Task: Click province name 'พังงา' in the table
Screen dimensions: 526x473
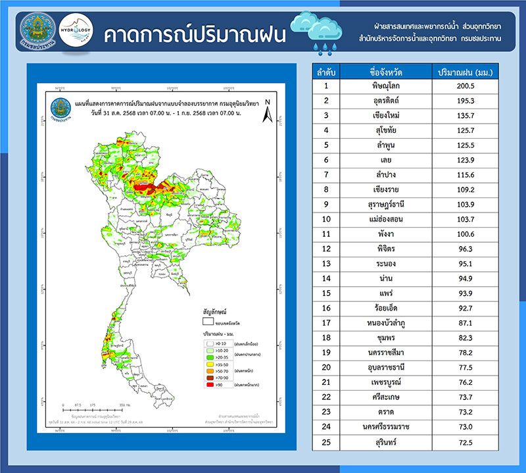Action: (386, 234)
